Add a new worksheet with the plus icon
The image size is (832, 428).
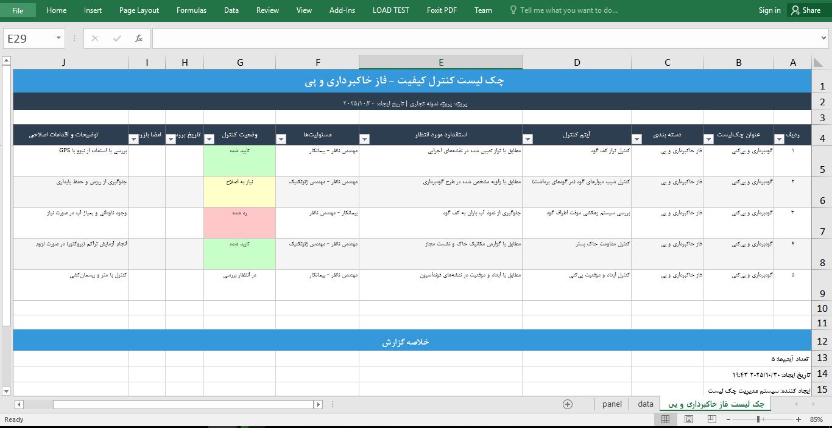[567, 403]
